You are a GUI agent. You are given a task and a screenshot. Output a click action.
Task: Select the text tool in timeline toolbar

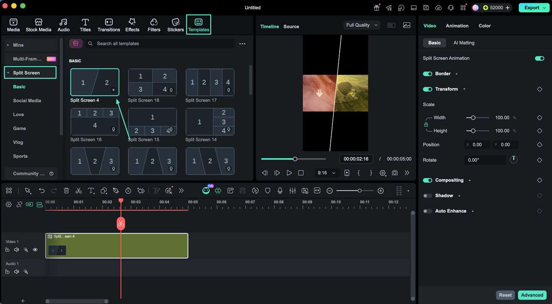[91, 191]
